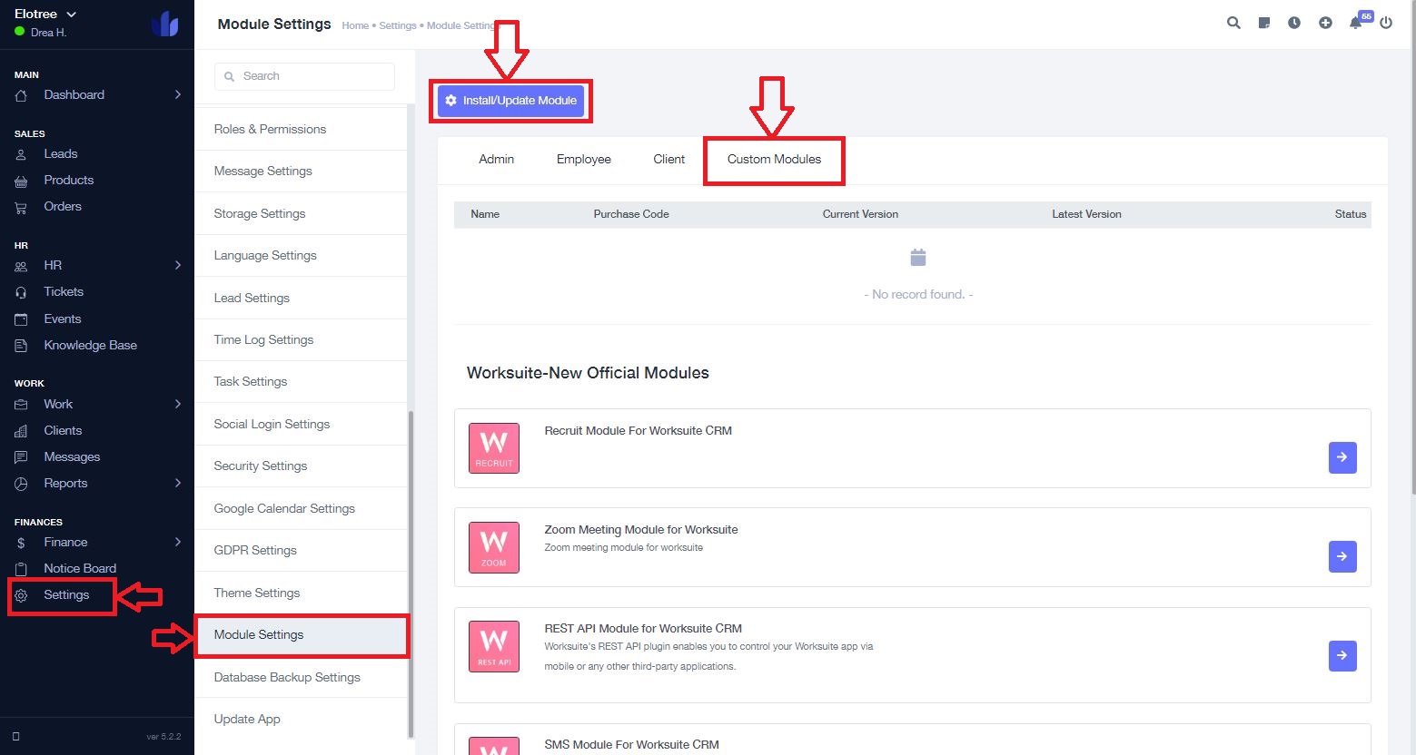Click the REST API module W icon

[494, 646]
